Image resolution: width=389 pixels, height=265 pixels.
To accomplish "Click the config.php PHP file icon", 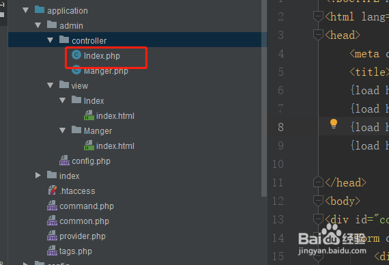I will [64, 161].
